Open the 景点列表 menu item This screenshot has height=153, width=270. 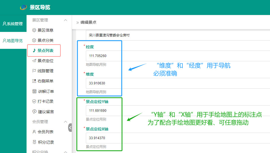click(x=45, y=51)
